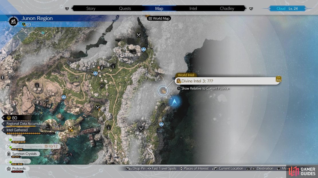
Task: Click the Junon Region emblem icon
Action: (x=13, y=21)
